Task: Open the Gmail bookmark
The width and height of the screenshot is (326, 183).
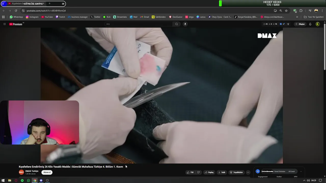Action: 144,17
